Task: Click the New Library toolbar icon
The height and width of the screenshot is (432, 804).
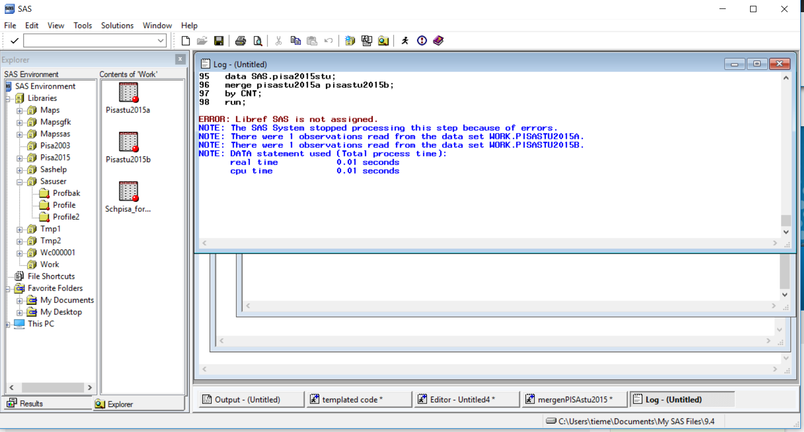Action: click(x=349, y=41)
